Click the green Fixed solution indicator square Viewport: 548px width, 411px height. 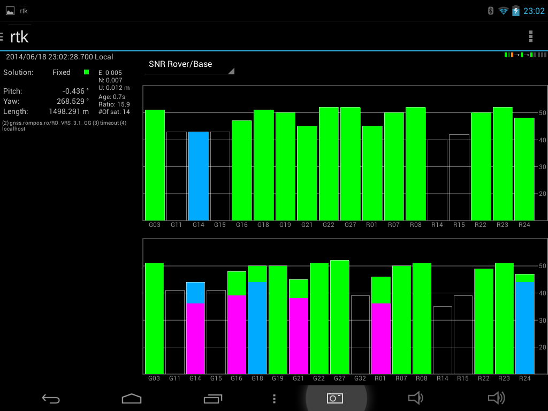[86, 72]
